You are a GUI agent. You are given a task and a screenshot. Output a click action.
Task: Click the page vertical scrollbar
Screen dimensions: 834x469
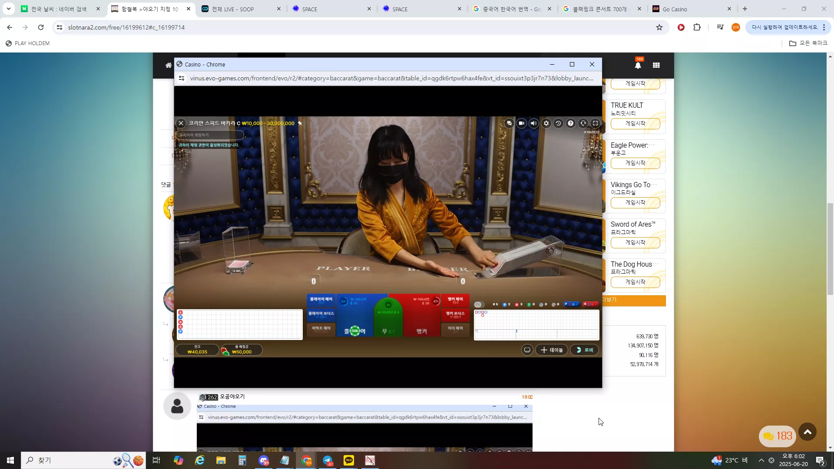pyautogui.click(x=830, y=252)
